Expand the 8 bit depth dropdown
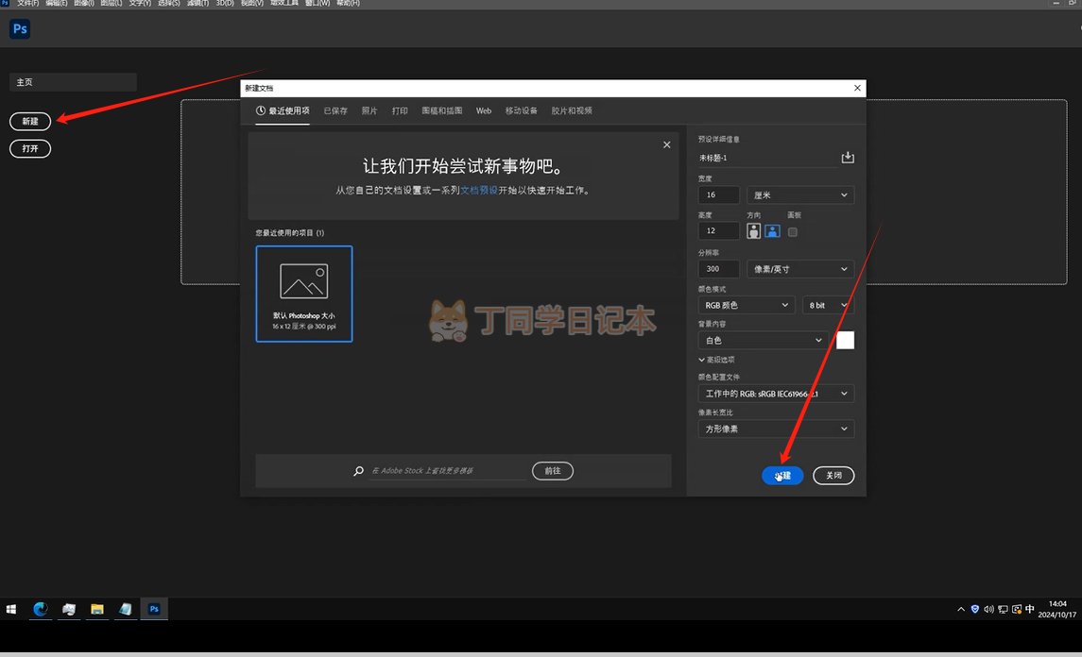The height and width of the screenshot is (657, 1082). (828, 305)
